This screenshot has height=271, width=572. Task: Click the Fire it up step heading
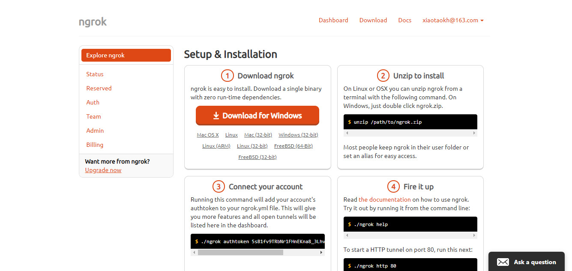pyautogui.click(x=419, y=187)
